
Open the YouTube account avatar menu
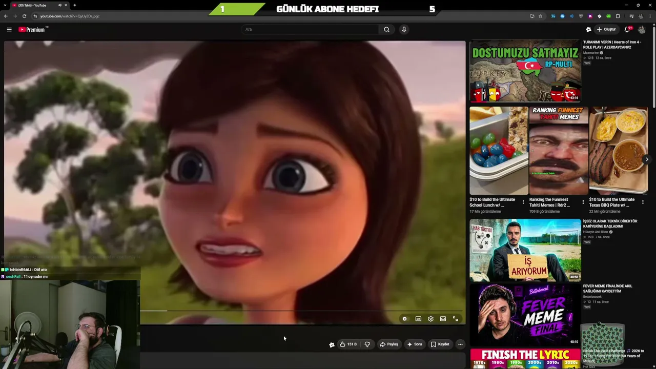click(x=642, y=30)
